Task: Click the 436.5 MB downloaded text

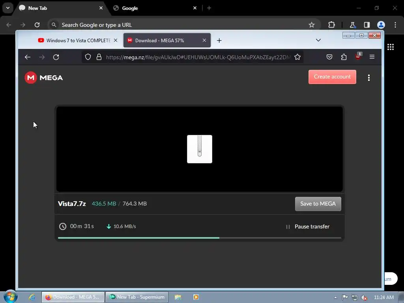Action: click(104, 204)
